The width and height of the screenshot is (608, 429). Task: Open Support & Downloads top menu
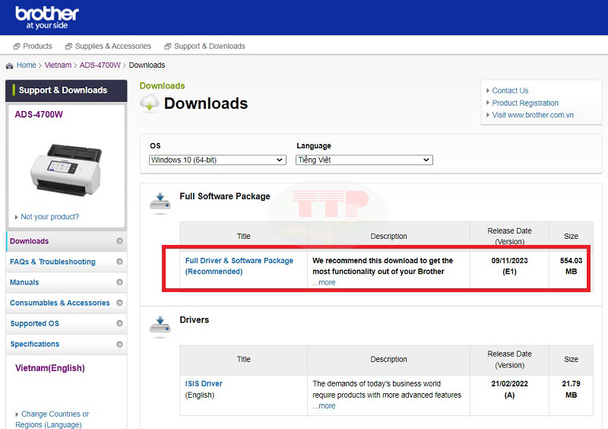[x=204, y=46]
